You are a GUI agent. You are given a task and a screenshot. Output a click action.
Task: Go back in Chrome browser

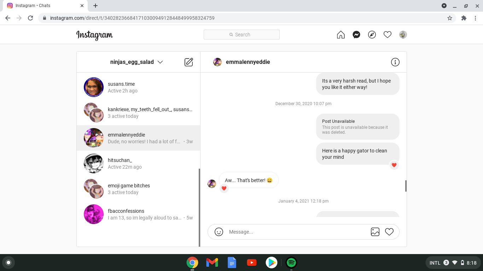pos(8,18)
